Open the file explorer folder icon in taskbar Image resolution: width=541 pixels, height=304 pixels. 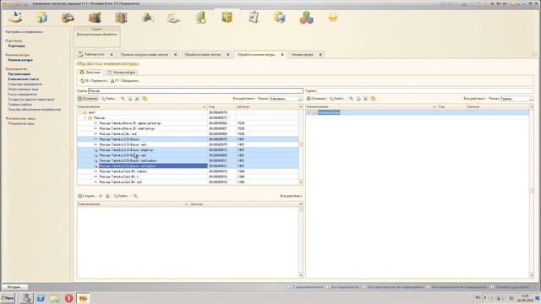tap(55, 298)
